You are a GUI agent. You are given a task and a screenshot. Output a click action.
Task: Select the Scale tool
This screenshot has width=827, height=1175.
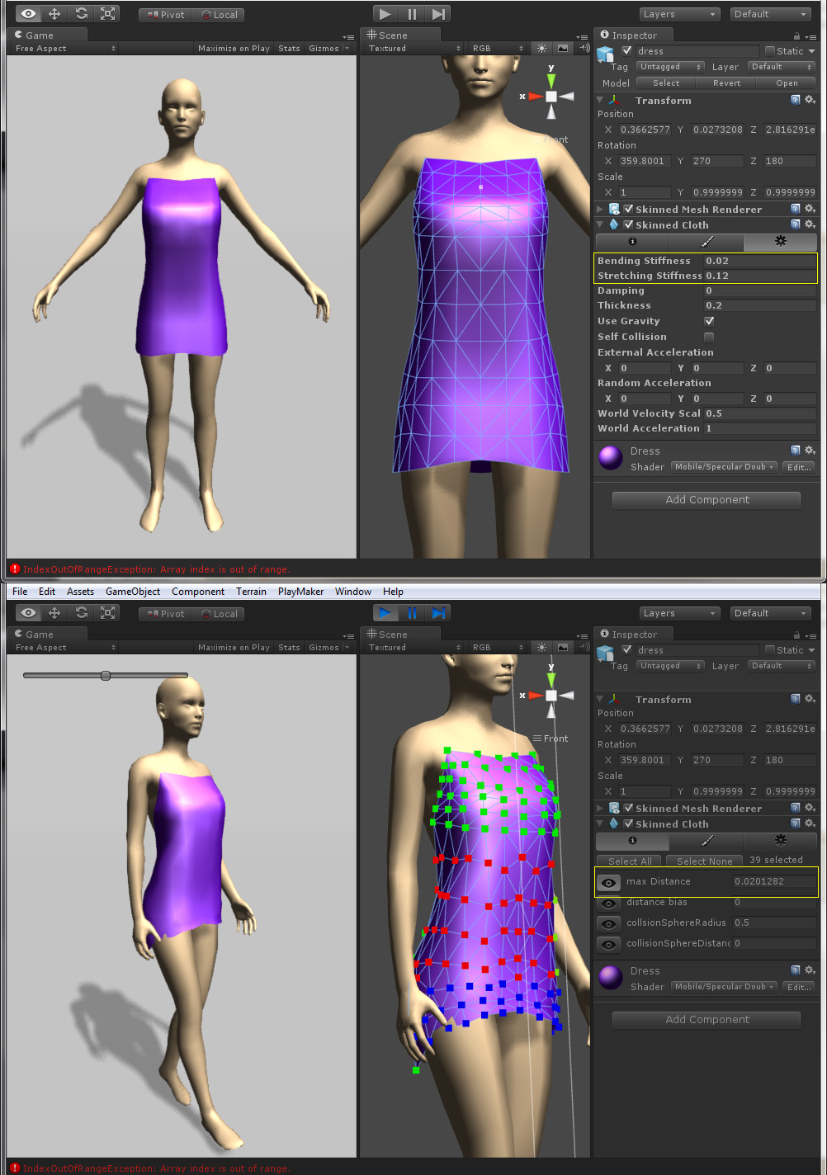coord(107,13)
